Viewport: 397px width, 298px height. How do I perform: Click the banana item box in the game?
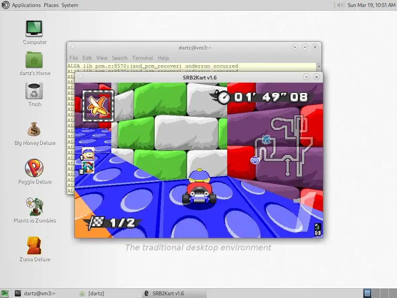[98, 106]
